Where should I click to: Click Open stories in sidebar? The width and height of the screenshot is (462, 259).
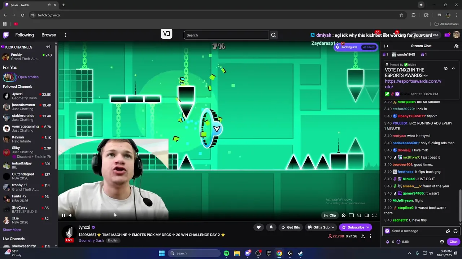tap(28, 77)
